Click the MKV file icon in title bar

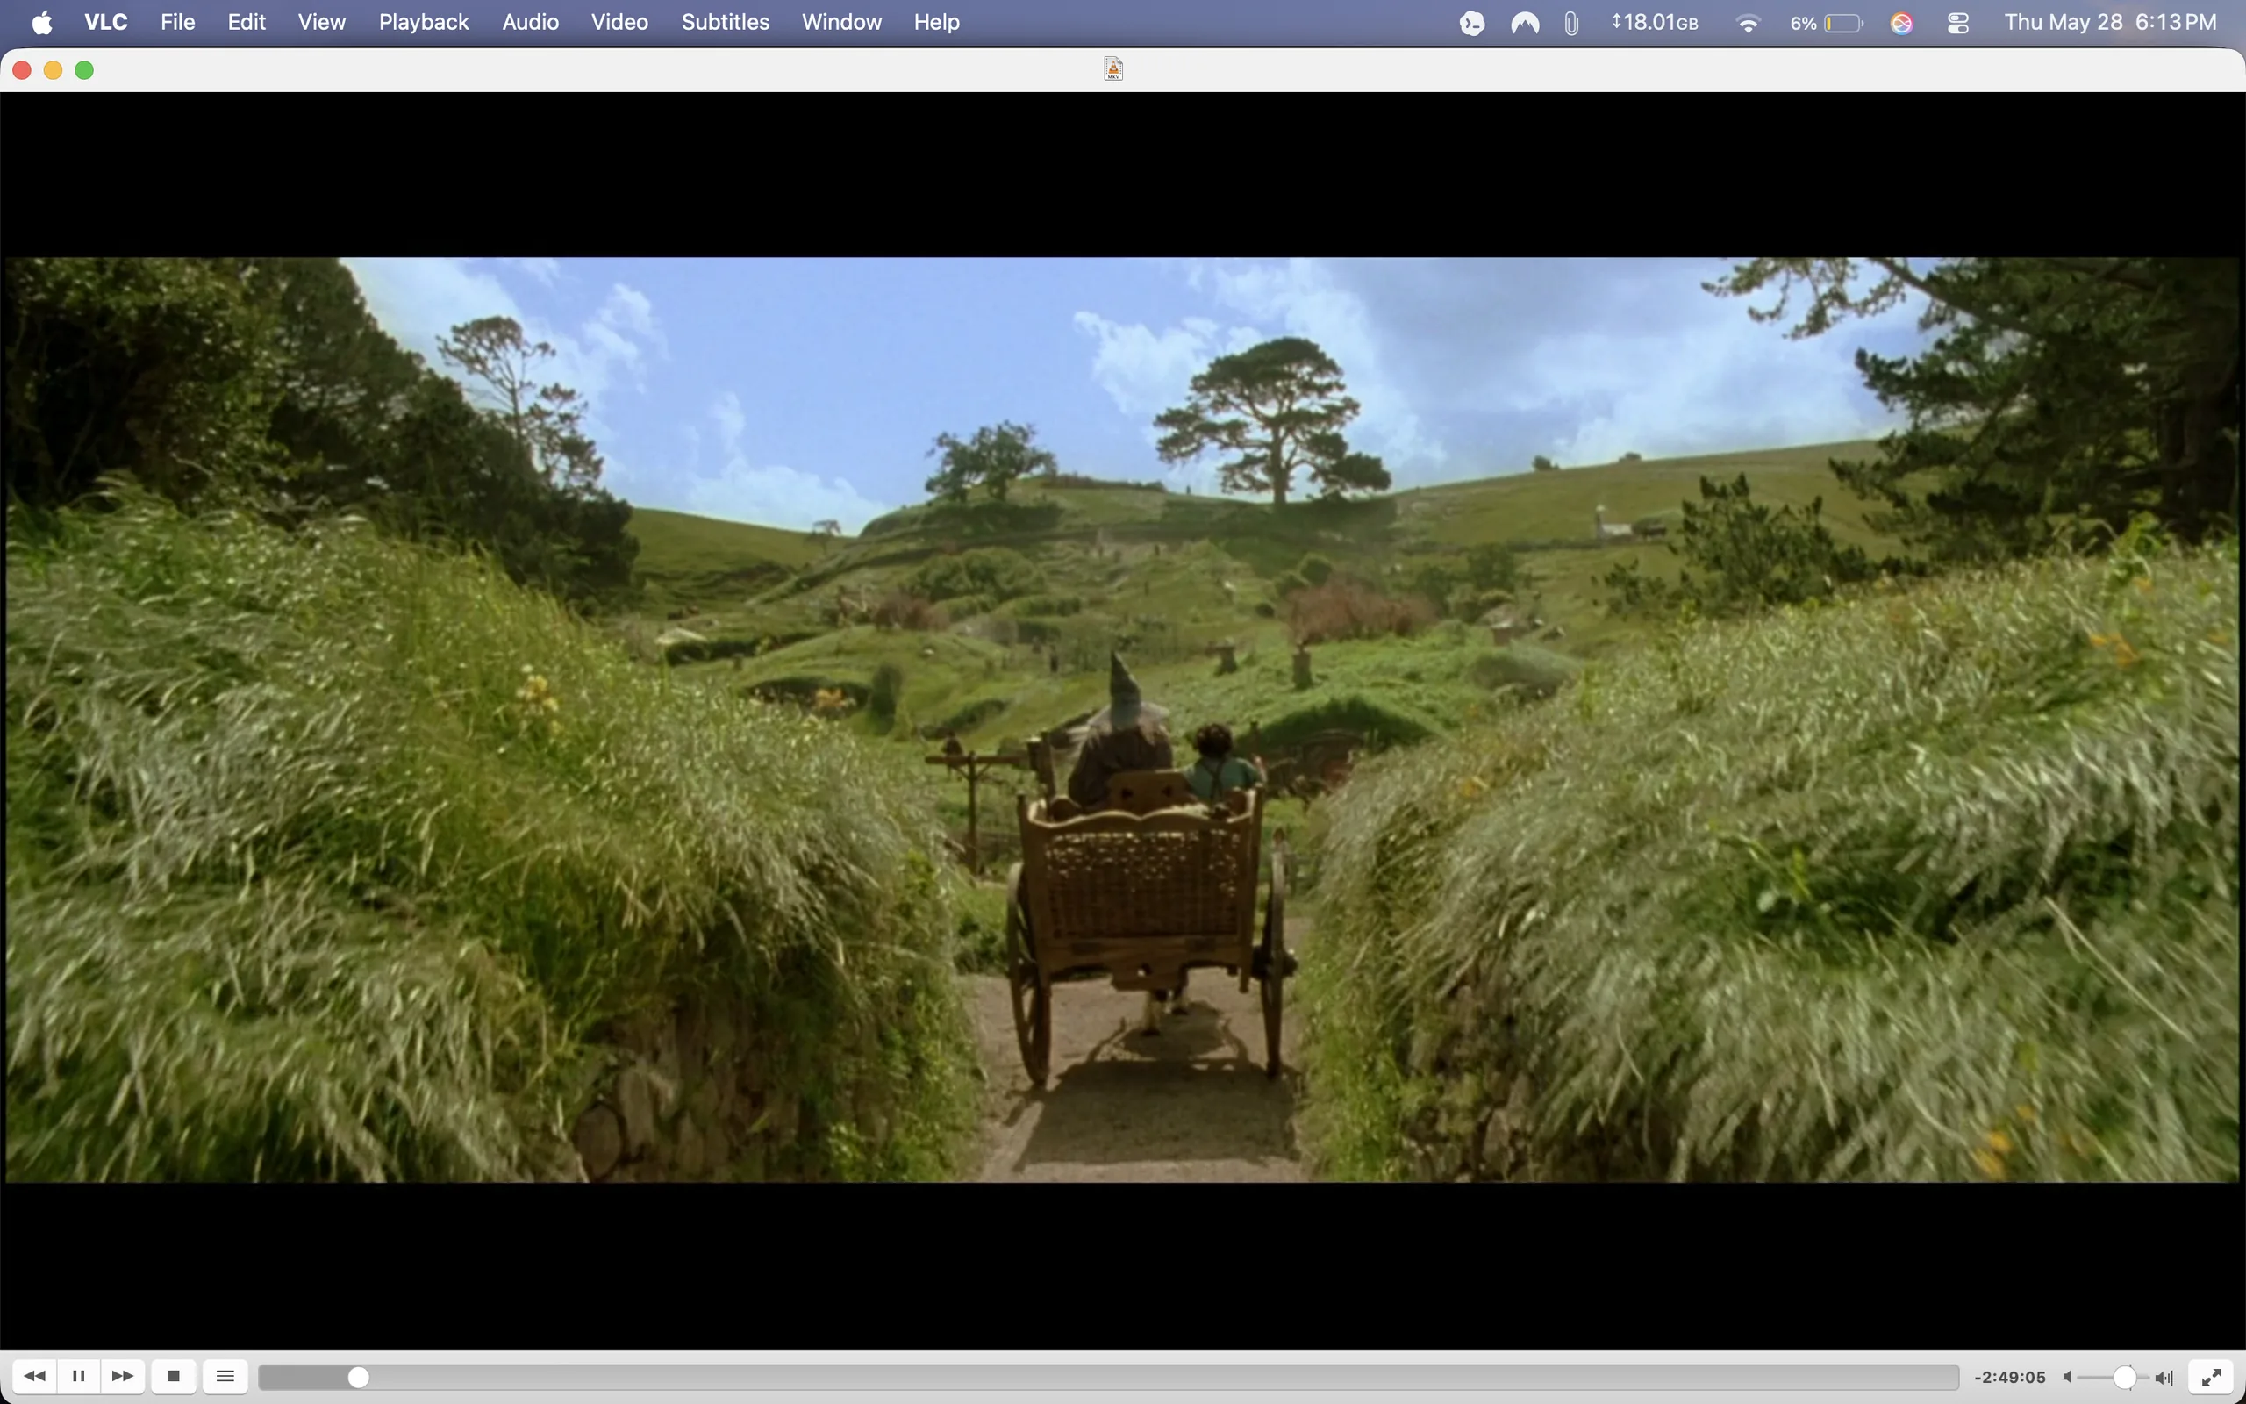[1113, 68]
